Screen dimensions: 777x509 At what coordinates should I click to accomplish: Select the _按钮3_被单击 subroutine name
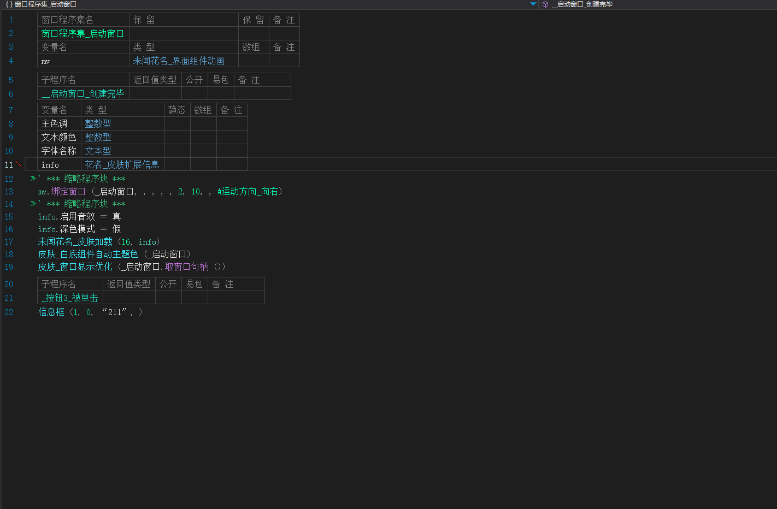pos(70,298)
